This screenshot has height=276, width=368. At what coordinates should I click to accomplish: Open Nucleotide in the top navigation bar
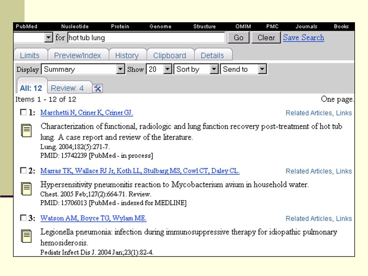coord(75,26)
